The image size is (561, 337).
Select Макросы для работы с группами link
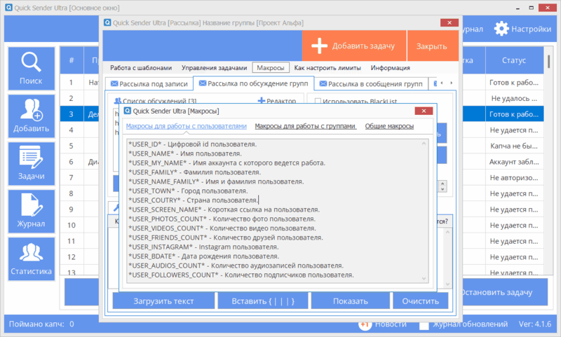pos(305,126)
